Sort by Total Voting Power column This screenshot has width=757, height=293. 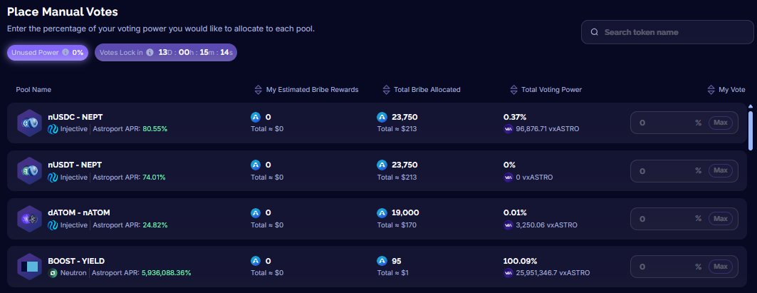546,89
